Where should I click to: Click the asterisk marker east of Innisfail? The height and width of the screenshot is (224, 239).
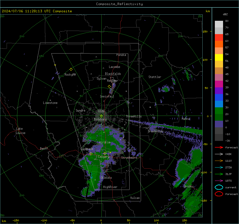126,91
